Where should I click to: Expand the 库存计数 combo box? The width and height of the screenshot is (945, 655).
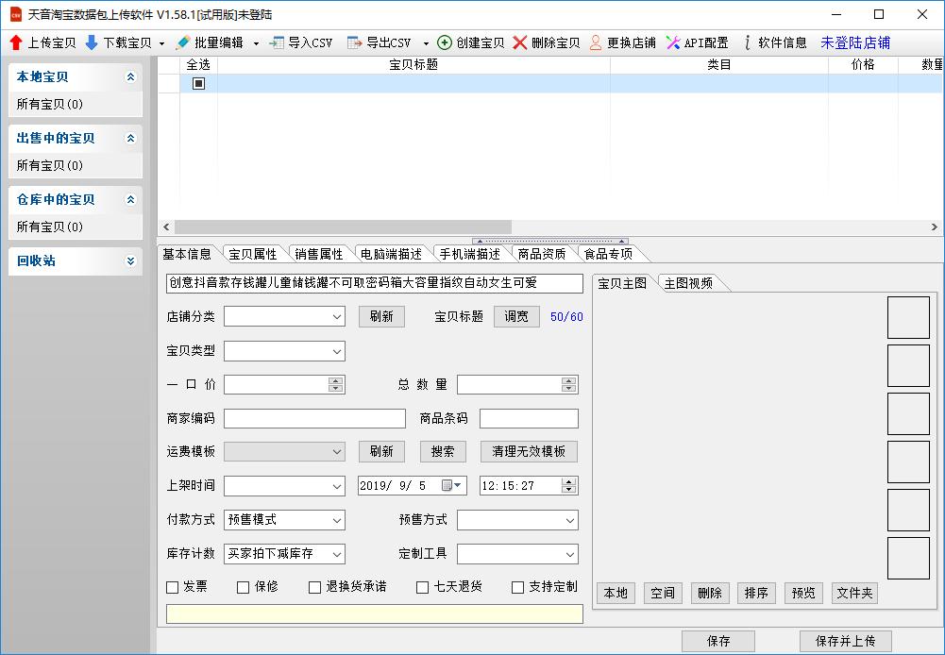point(284,554)
